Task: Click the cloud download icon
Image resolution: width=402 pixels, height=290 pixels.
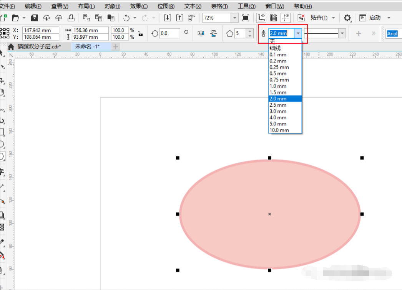Action: coord(47,18)
